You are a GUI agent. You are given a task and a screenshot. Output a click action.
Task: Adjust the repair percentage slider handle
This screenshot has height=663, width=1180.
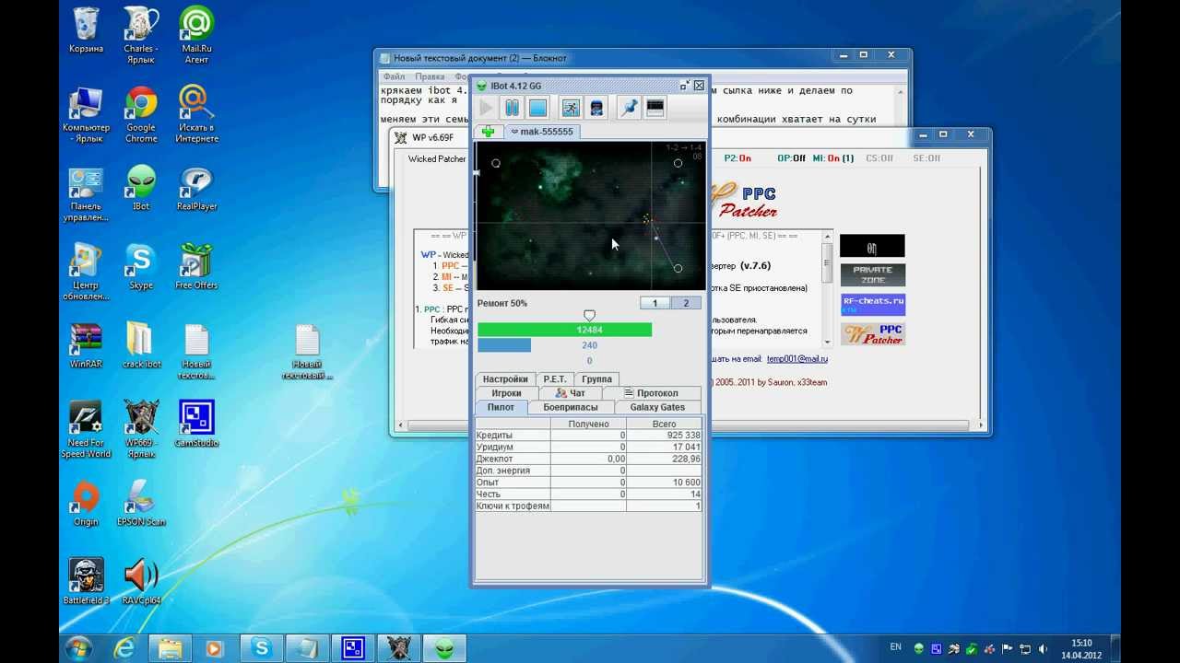point(590,316)
